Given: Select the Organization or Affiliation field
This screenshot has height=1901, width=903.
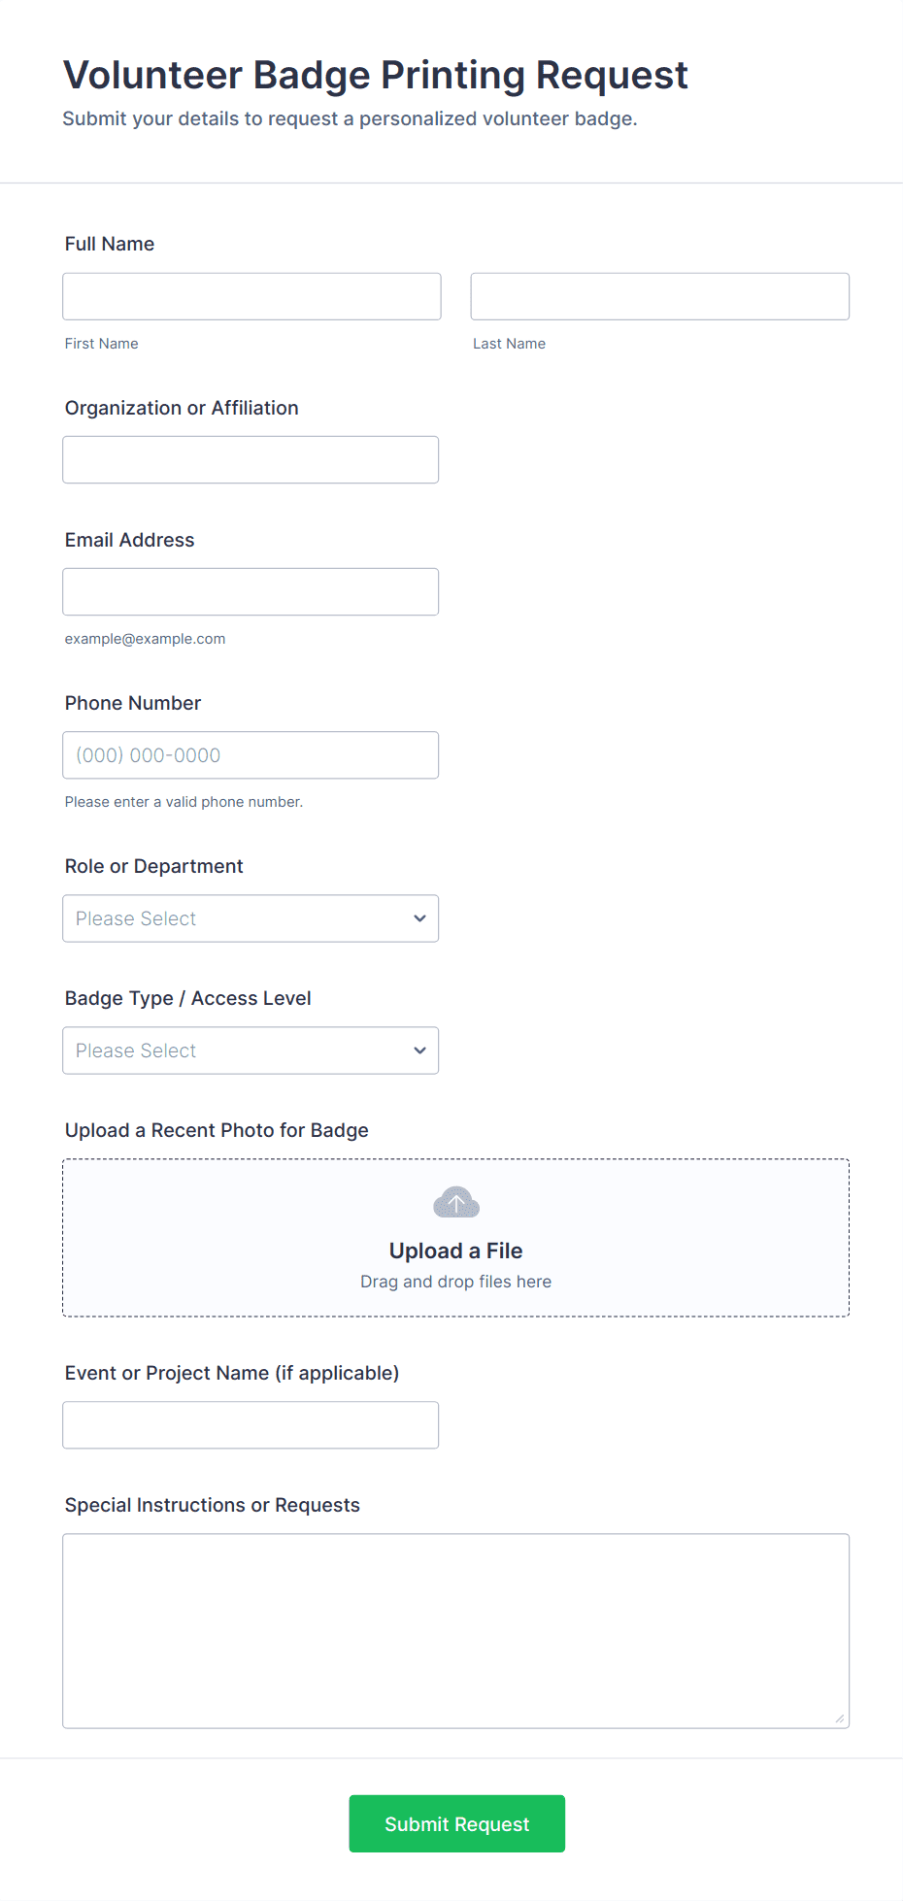Looking at the screenshot, I should pos(251,459).
